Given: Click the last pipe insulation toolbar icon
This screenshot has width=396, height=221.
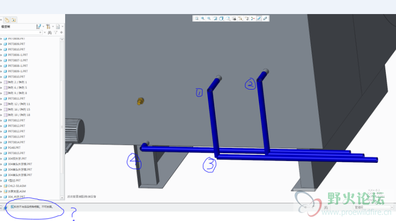Looking at the screenshot, I should tap(265, 18).
